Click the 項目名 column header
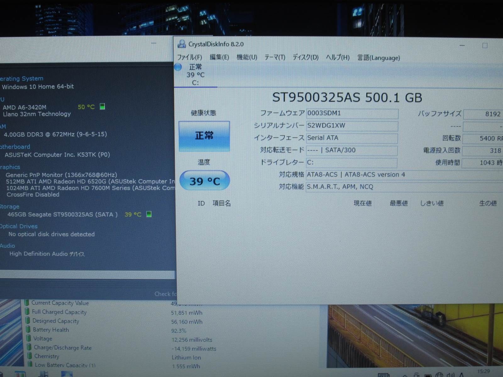Screen dimensions: 503x377 (x=222, y=203)
